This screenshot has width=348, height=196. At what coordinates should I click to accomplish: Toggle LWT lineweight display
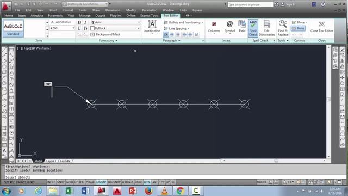tap(154, 182)
